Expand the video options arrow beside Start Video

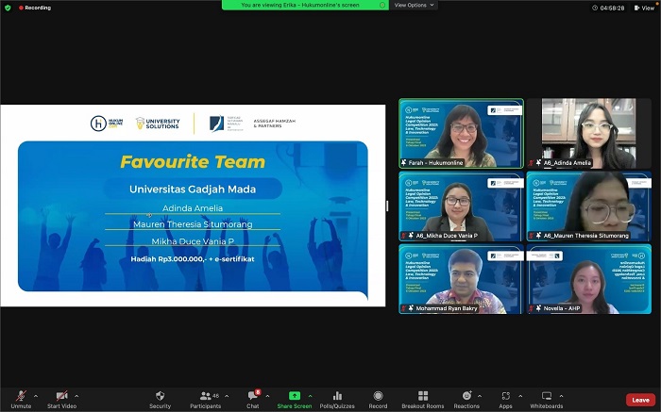pos(76,396)
